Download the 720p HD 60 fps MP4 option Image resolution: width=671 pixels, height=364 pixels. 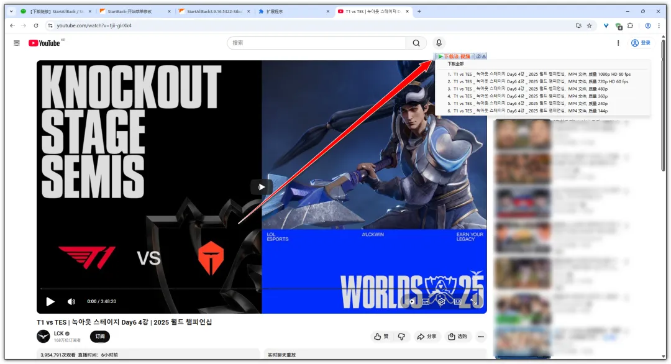[538, 81]
